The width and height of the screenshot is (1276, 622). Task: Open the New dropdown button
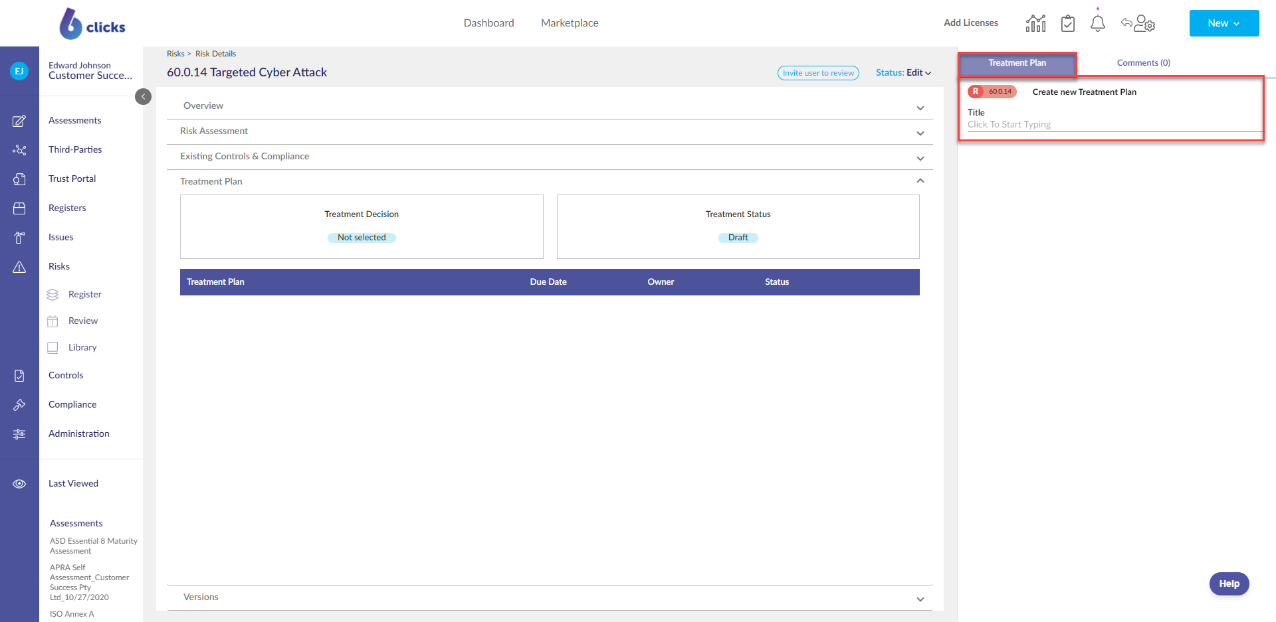[1224, 23]
